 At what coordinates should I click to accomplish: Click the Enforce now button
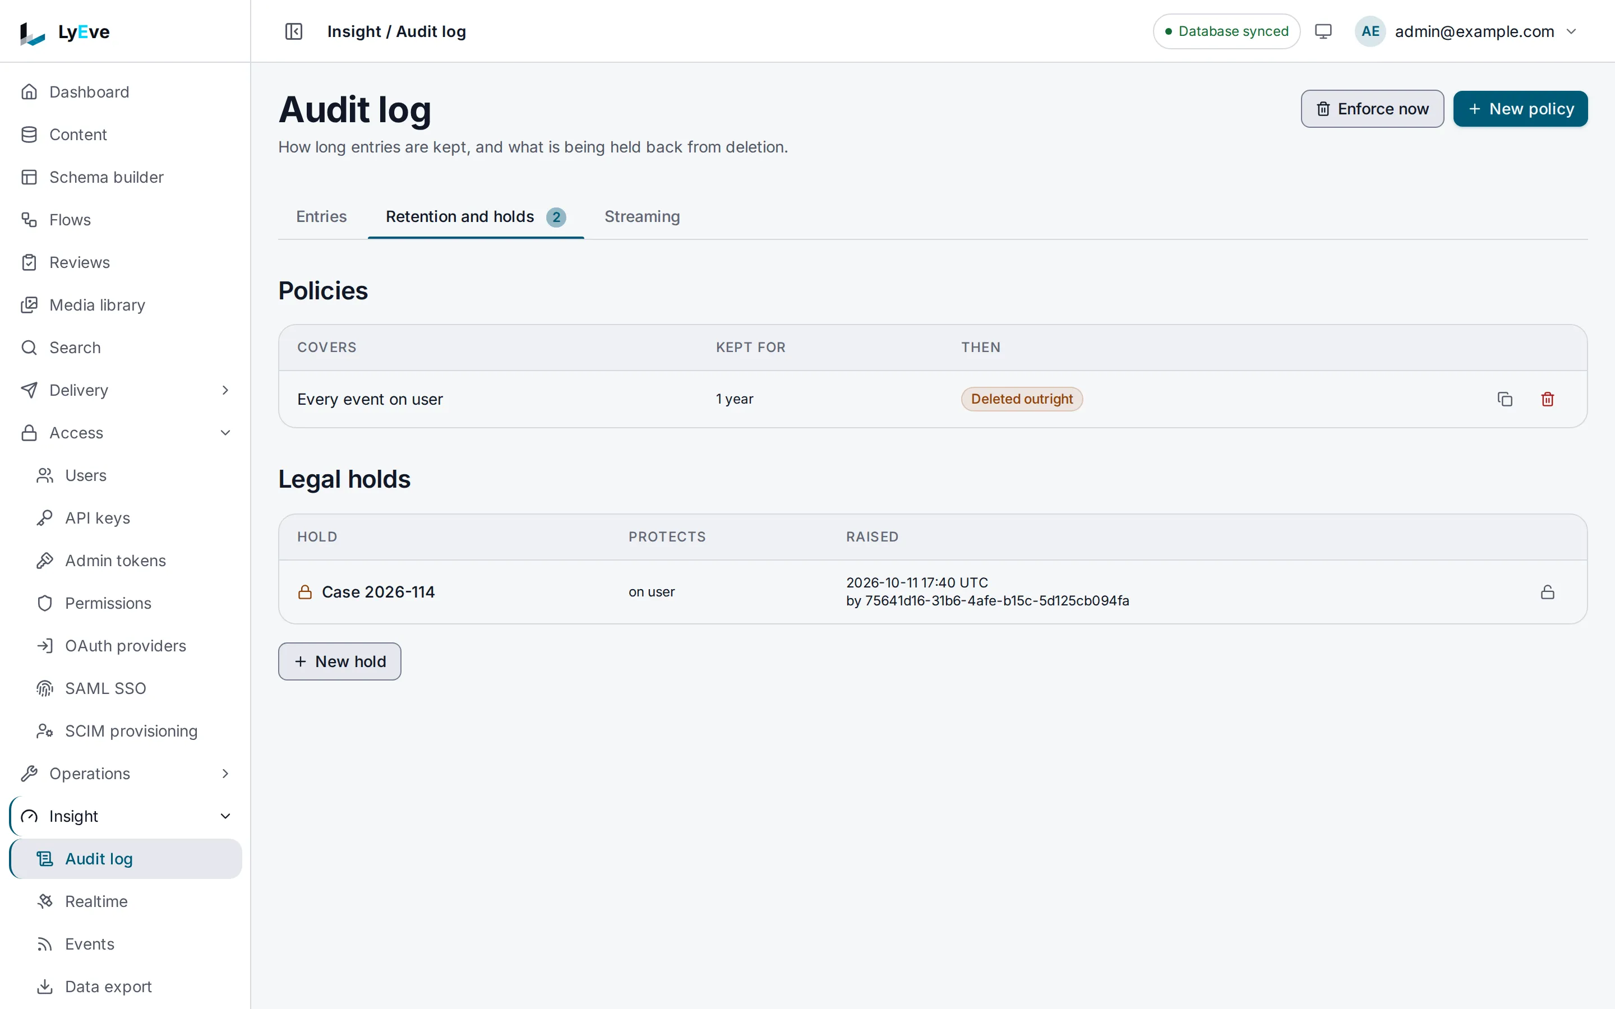(1372, 109)
